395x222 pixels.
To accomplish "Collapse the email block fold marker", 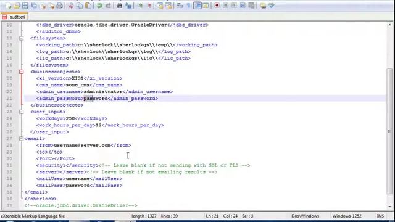I will pyautogui.click(x=22, y=138).
